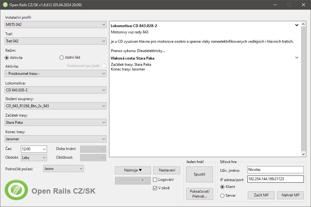The width and height of the screenshot is (311, 207).
Task: Click the Open Rails CZ/SK green logo
Action: [x=16, y=190]
